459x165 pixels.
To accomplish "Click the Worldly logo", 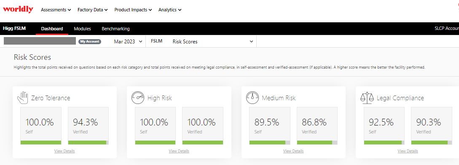I will click(x=18, y=9).
